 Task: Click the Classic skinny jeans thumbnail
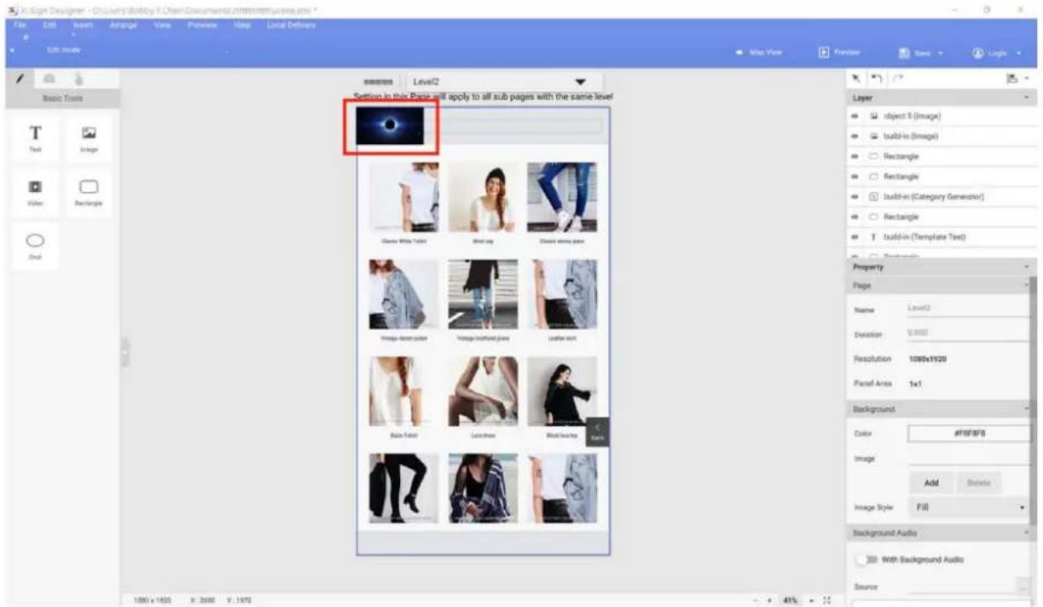point(562,197)
